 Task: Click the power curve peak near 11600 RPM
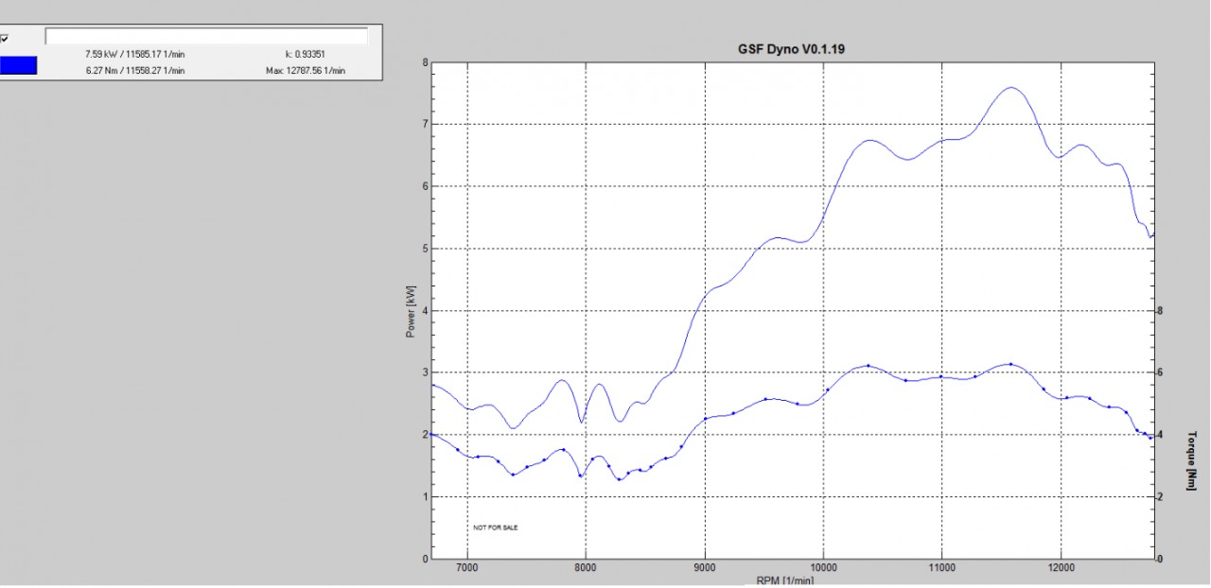click(x=1011, y=88)
